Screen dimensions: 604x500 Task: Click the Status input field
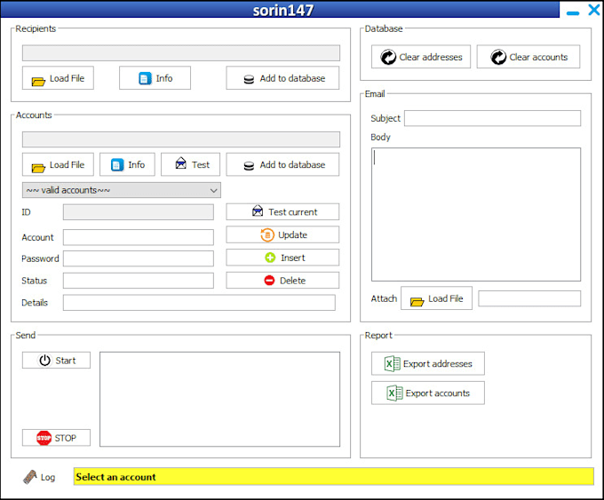click(x=139, y=281)
